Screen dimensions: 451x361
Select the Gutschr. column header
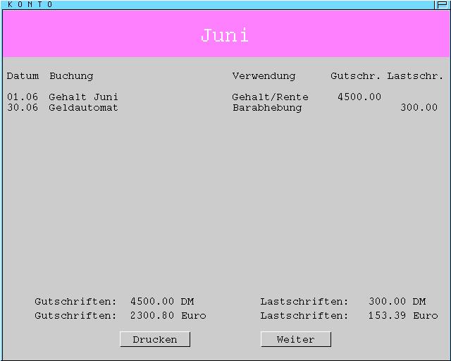point(355,76)
